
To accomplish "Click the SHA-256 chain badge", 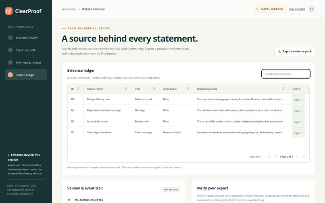I will tap(171, 190).
